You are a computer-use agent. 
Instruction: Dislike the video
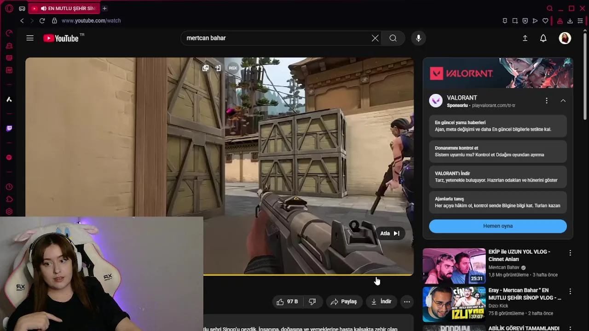tap(312, 302)
